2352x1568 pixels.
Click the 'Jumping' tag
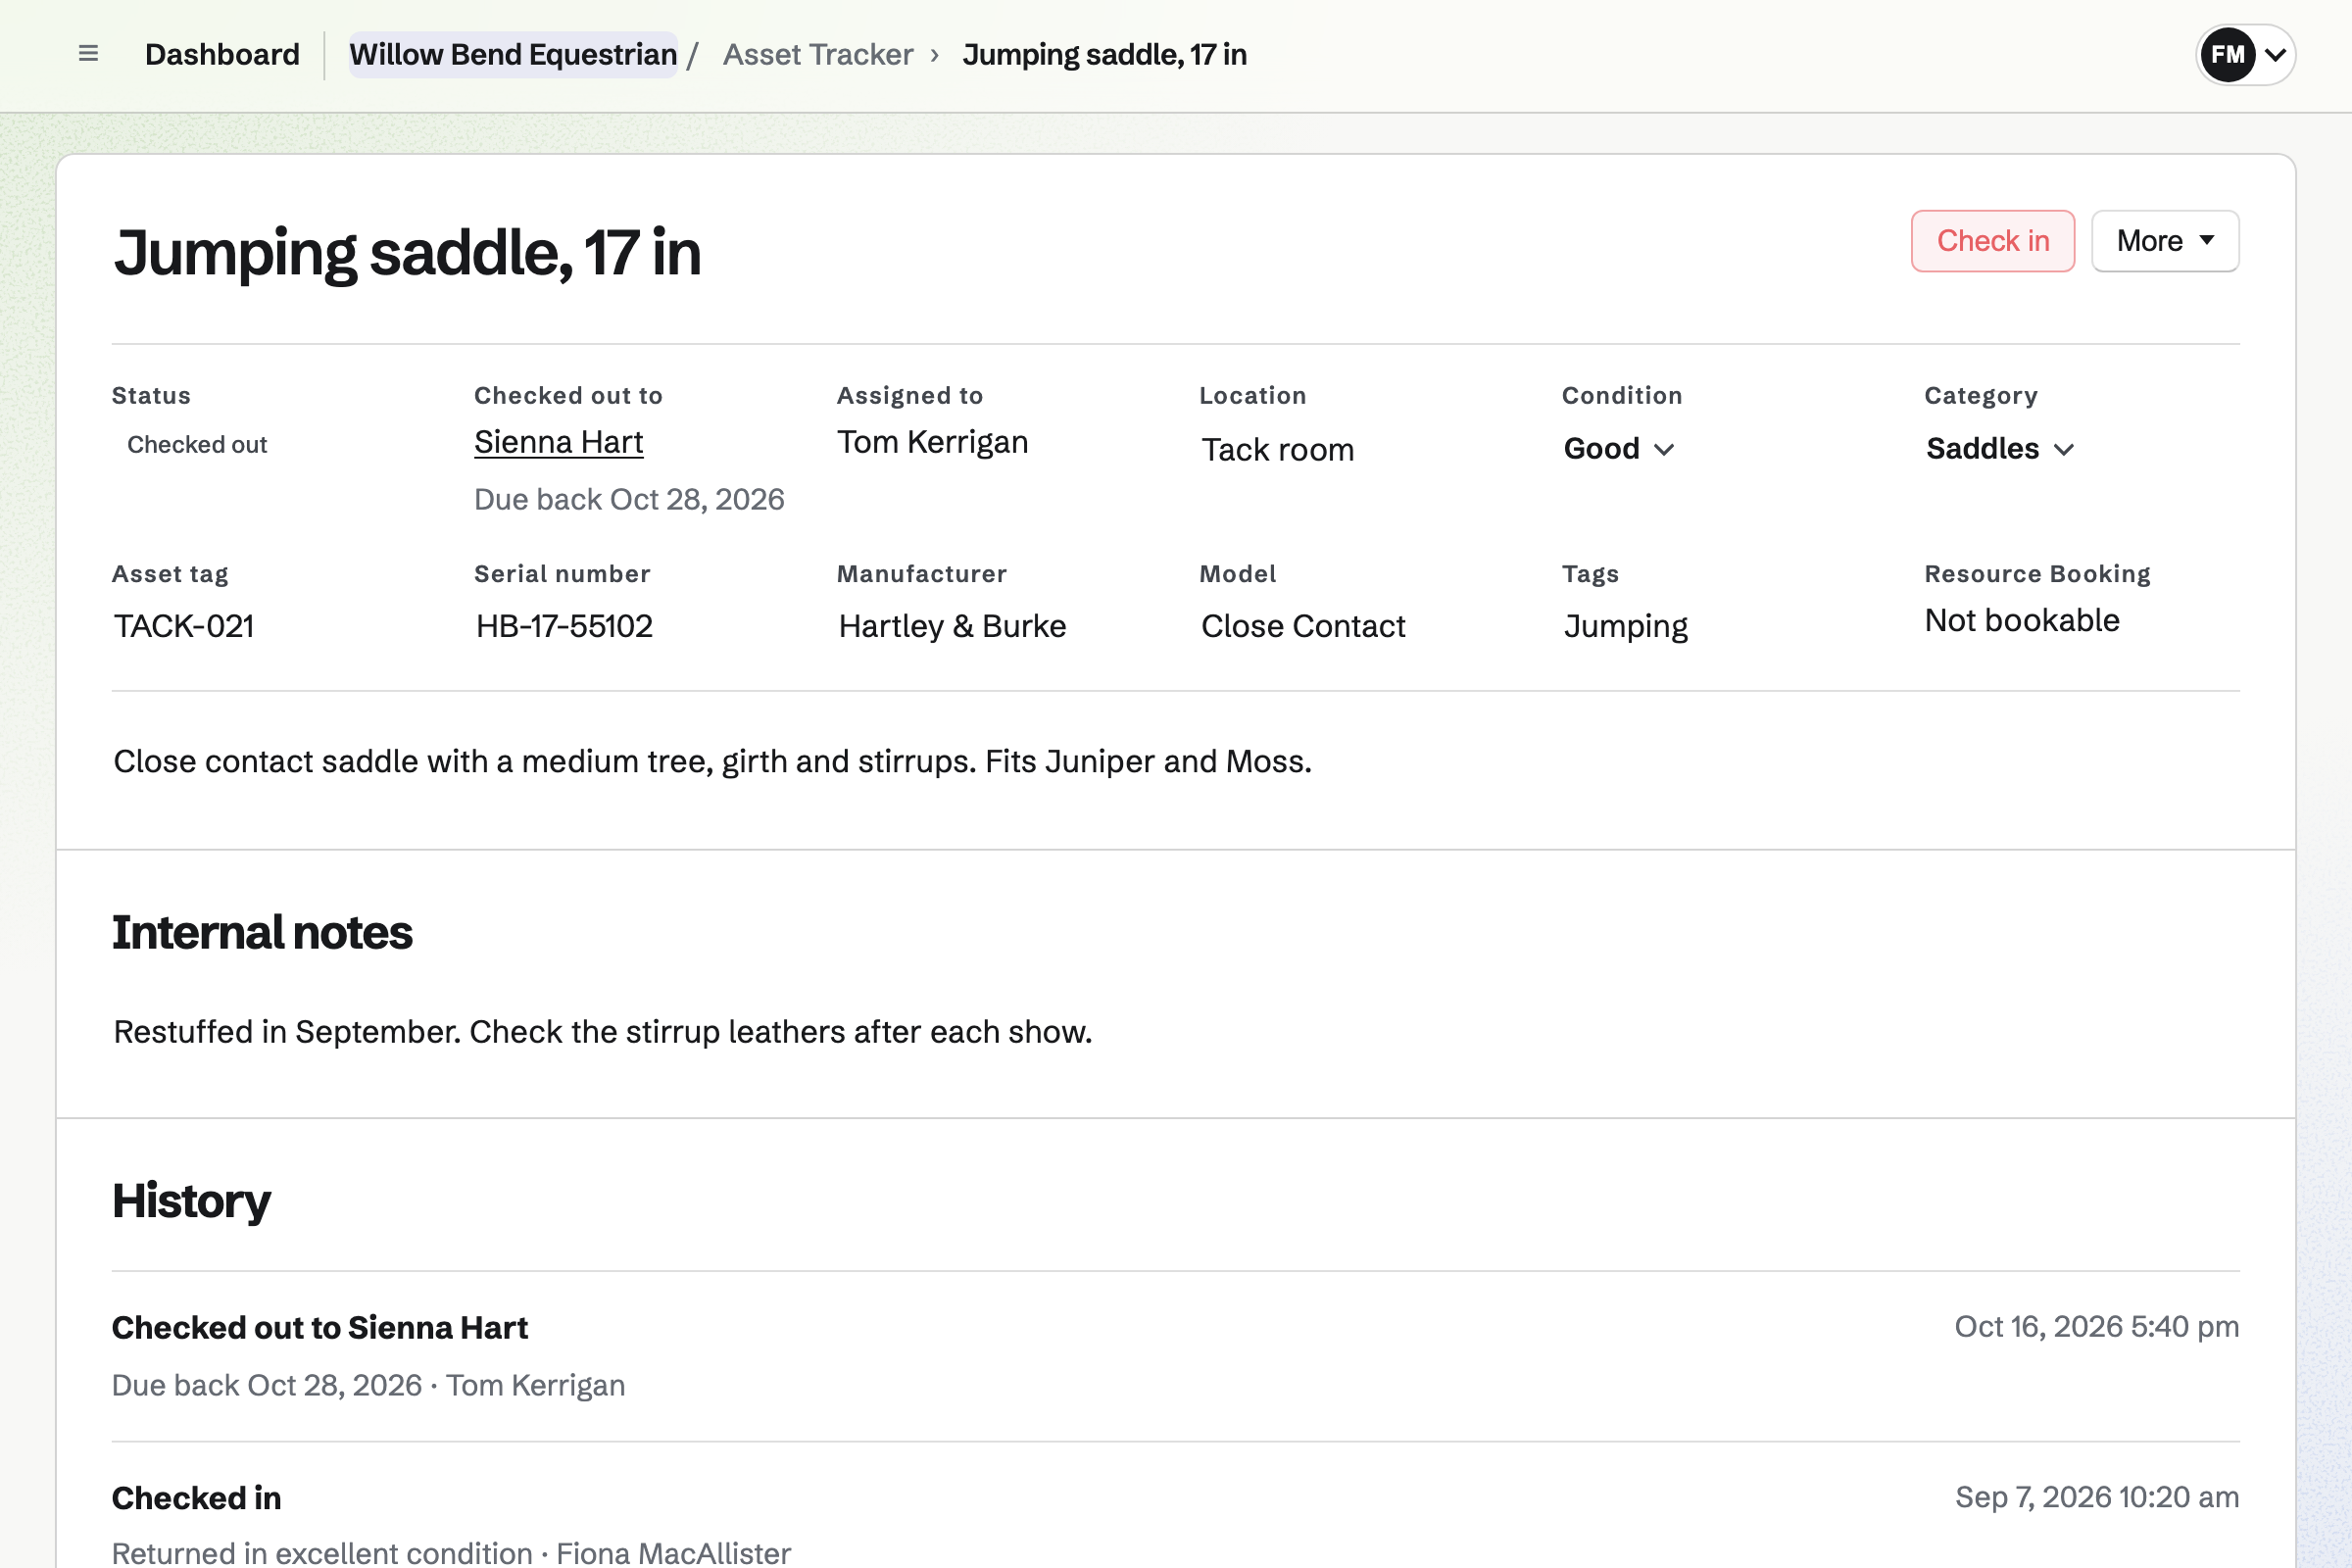1626,626
